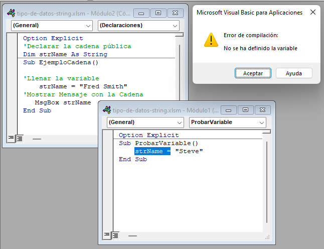Open the (General) dropdown in Módulo1 window

coord(145,122)
